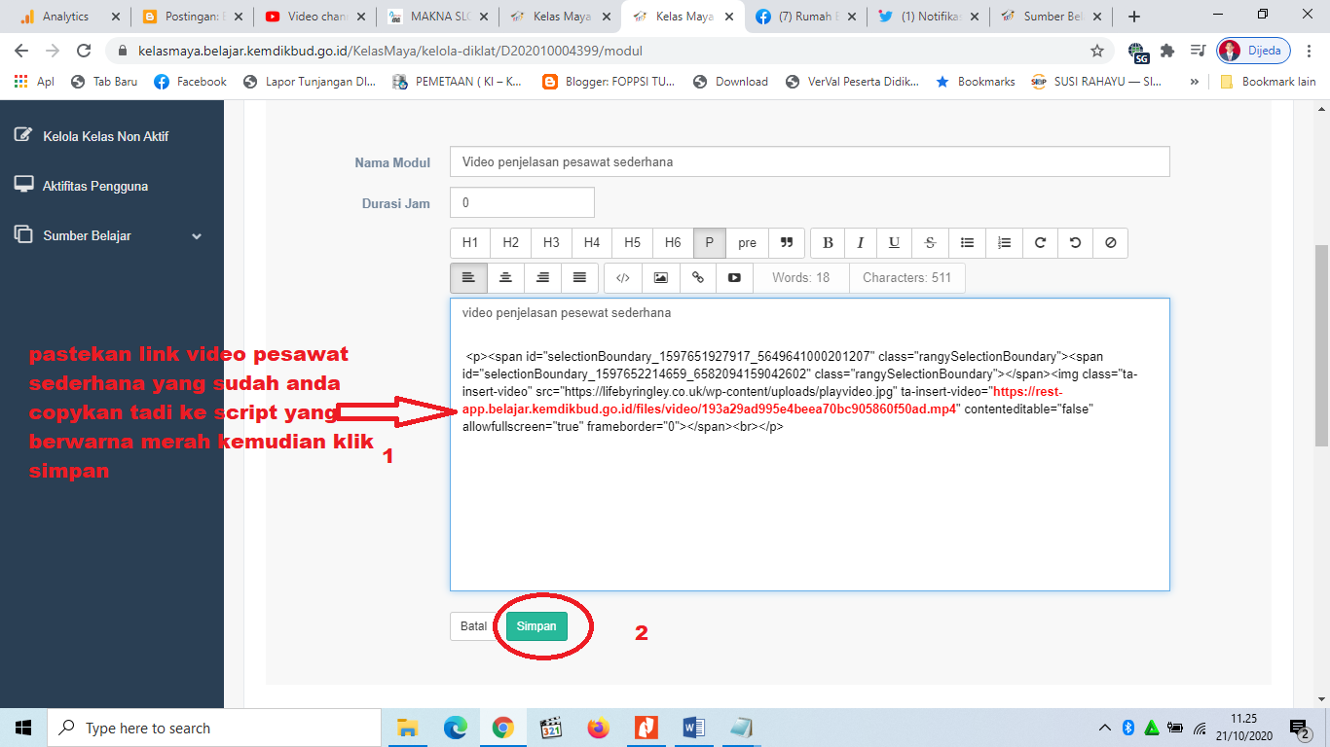Image resolution: width=1330 pixels, height=747 pixels.
Task: Apply bold formatting in the editor toolbar
Action: (829, 243)
